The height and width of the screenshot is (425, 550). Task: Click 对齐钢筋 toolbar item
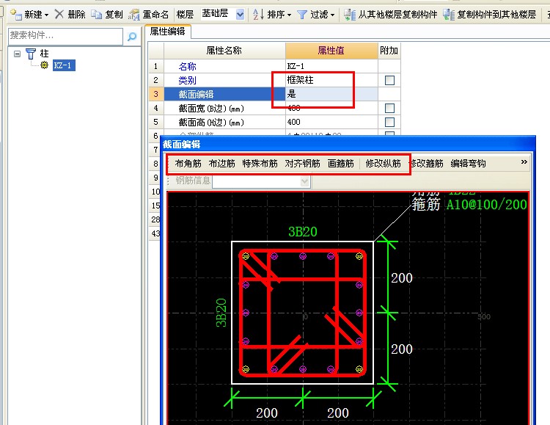tap(302, 164)
